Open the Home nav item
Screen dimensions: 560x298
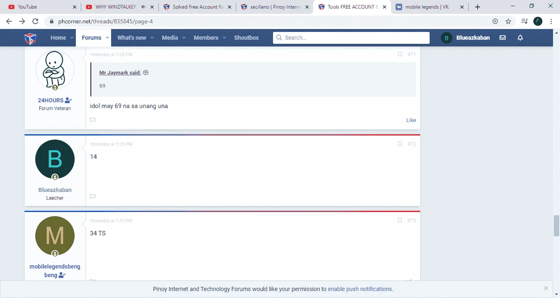(58, 38)
